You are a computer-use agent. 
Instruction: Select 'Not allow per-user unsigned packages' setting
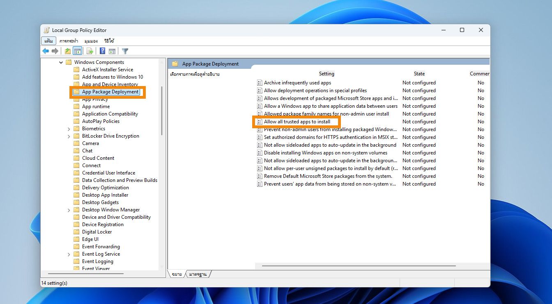(x=331, y=168)
